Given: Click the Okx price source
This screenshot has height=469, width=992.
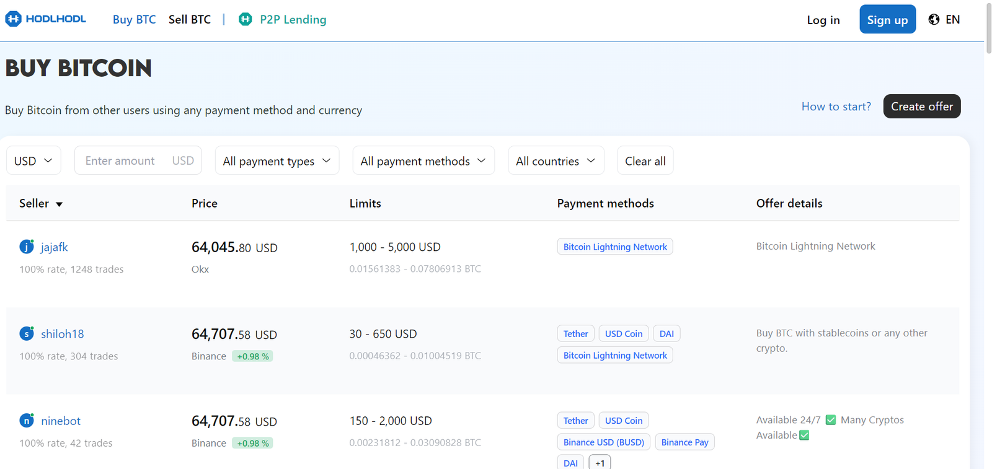Looking at the screenshot, I should click(200, 269).
